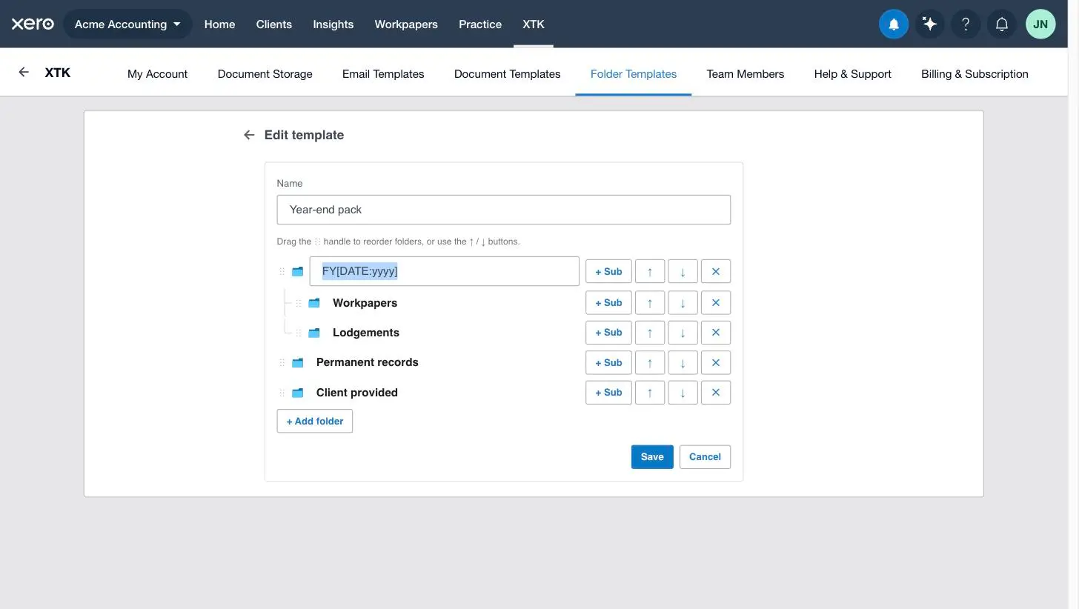The width and height of the screenshot is (1079, 609).
Task: Switch to the Document Templates tab
Action: (x=507, y=74)
